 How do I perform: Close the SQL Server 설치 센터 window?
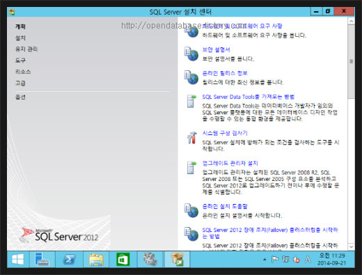[x=344, y=11]
